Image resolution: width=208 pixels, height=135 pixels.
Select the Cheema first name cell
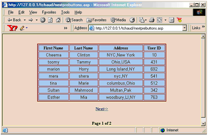coord(53,55)
